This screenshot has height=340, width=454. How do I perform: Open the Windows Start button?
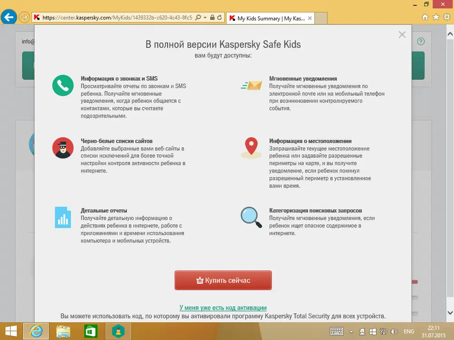[x=11, y=331]
